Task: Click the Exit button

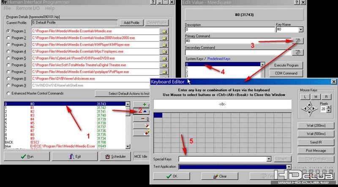Action: (x=75, y=157)
